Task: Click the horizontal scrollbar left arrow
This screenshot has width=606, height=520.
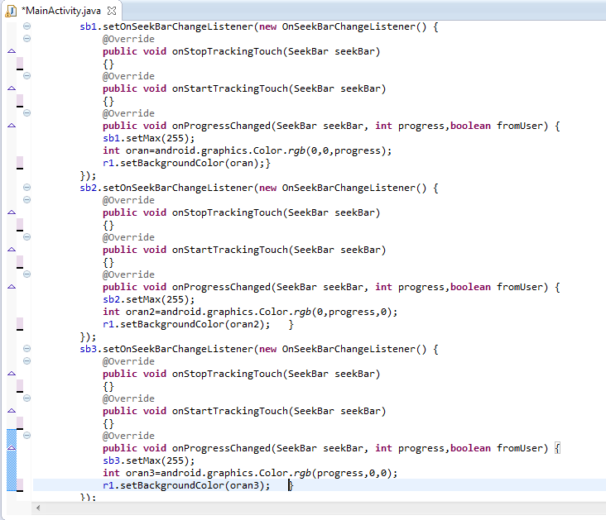Action: click(37, 507)
